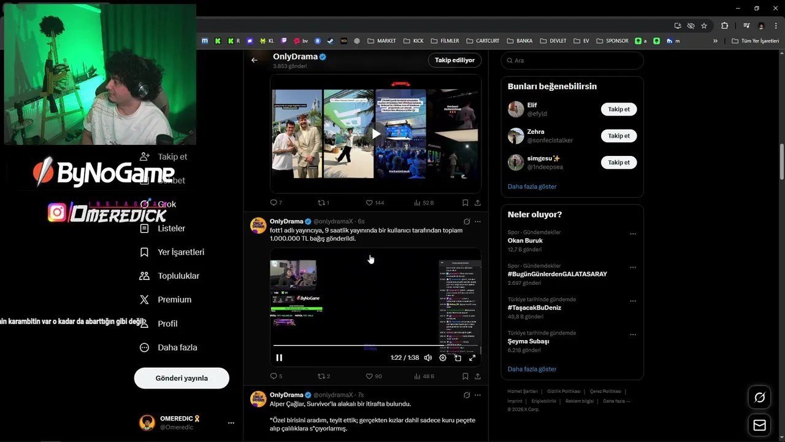The height and width of the screenshot is (442, 785).
Task: Like the fott1 donation post
Action: 373,376
